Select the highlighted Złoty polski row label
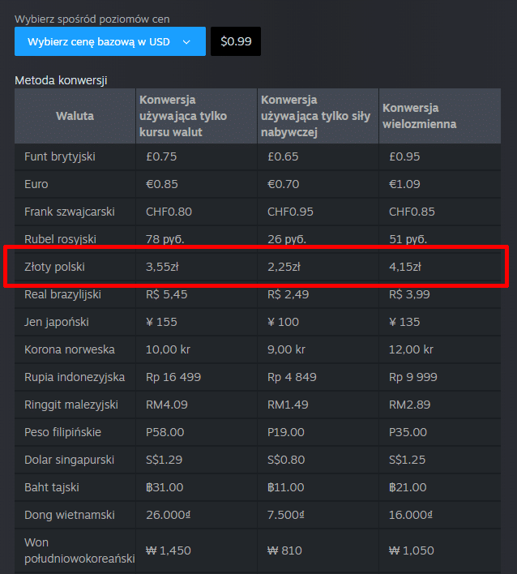 point(55,267)
